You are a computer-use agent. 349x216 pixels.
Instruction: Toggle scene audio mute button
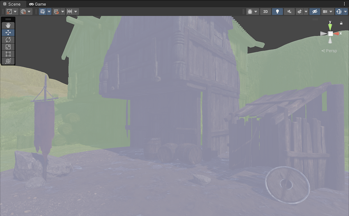[289, 11]
